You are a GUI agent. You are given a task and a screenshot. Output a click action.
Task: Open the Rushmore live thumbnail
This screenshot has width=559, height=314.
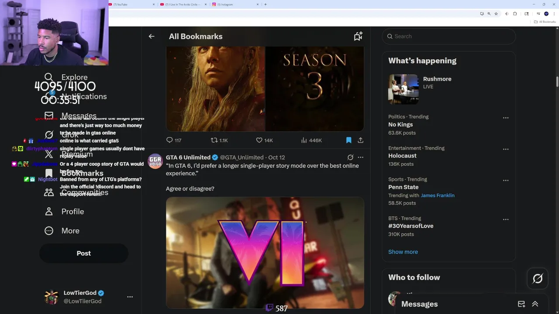pyautogui.click(x=404, y=89)
